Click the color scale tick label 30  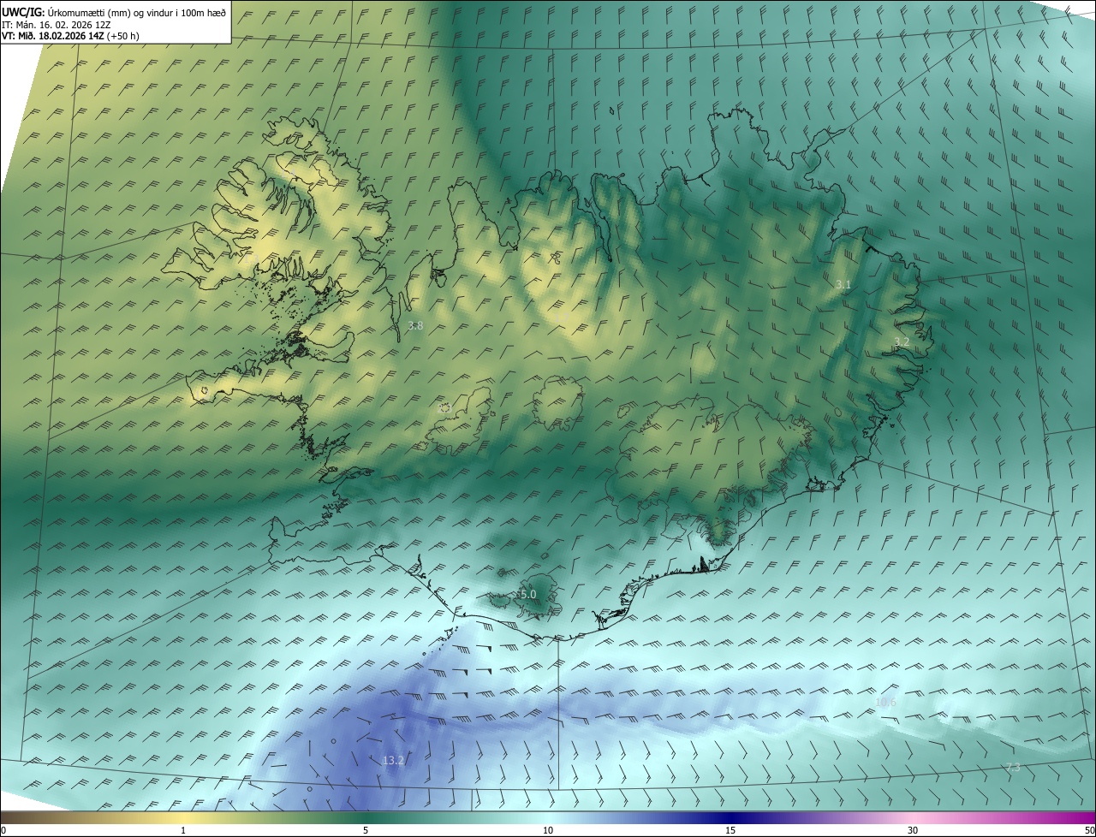913,830
